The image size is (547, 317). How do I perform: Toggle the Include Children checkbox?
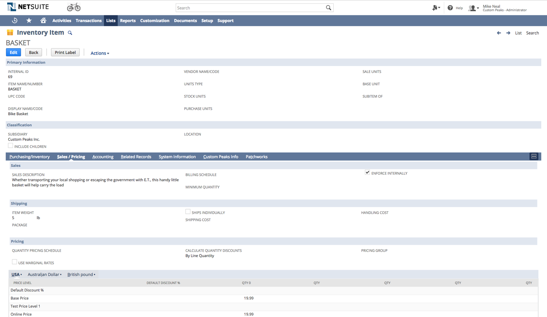point(11,146)
